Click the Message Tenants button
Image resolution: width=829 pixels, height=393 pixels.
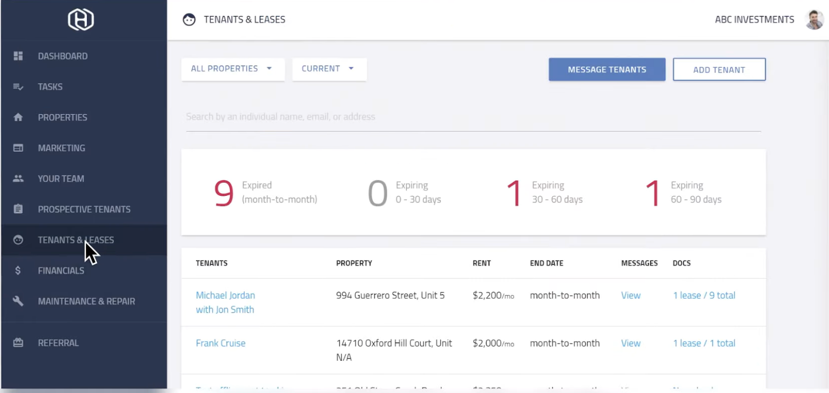607,69
